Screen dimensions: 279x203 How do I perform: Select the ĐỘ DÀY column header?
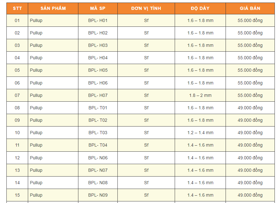[200, 8]
